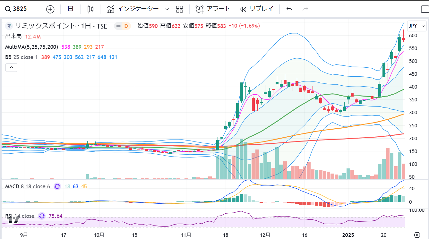Click the 10月 date label
Screen dimensions: 429x239
pyautogui.click(x=99, y=235)
